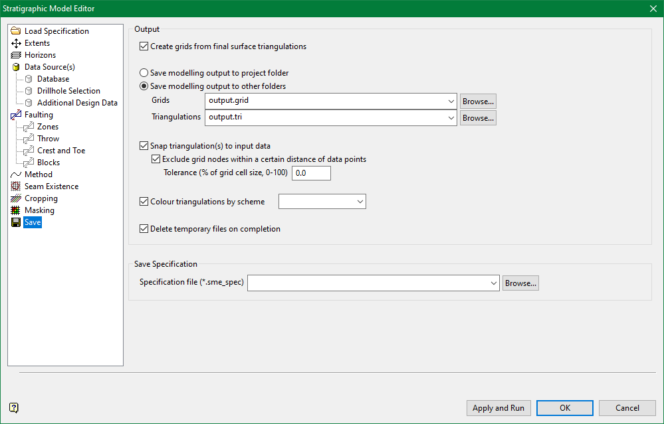Select Drillhole Selection tree item
This screenshot has width=664, height=424.
point(68,91)
